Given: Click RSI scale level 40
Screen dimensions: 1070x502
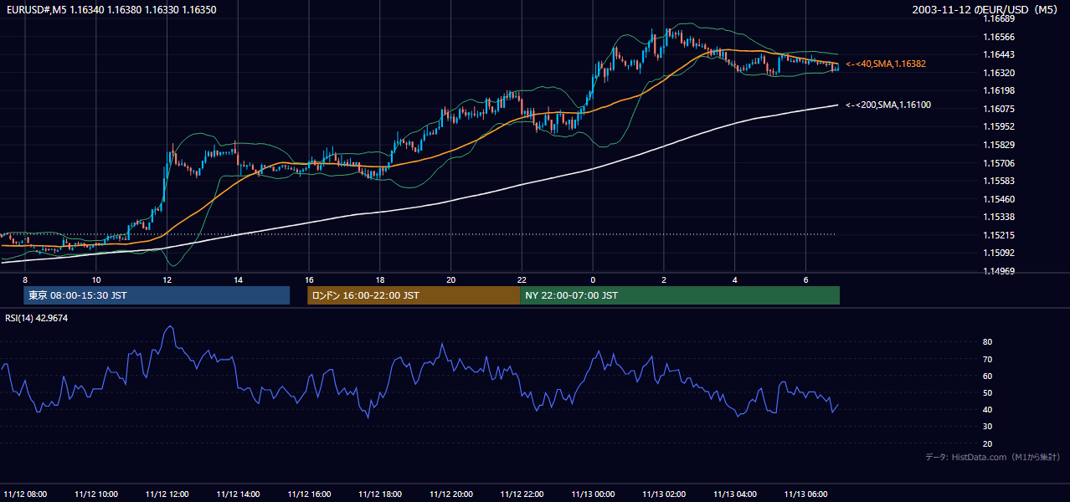Looking at the screenshot, I should click(x=987, y=409).
